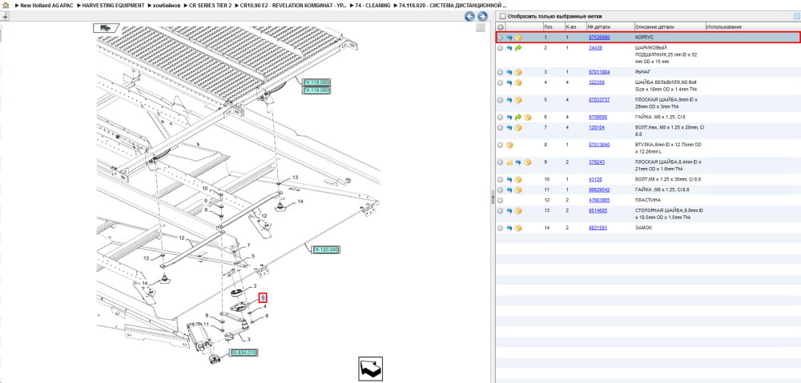Sort by '№ детали' column header

click(x=610, y=27)
